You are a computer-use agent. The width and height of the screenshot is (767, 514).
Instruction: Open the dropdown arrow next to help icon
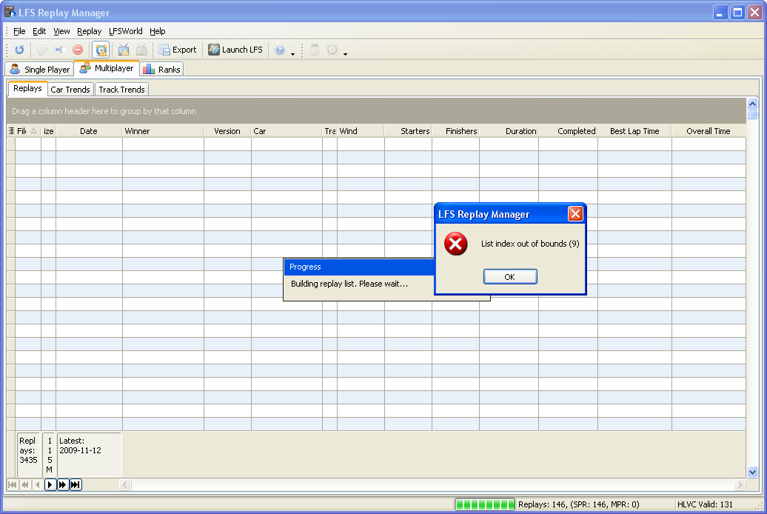tap(292, 53)
